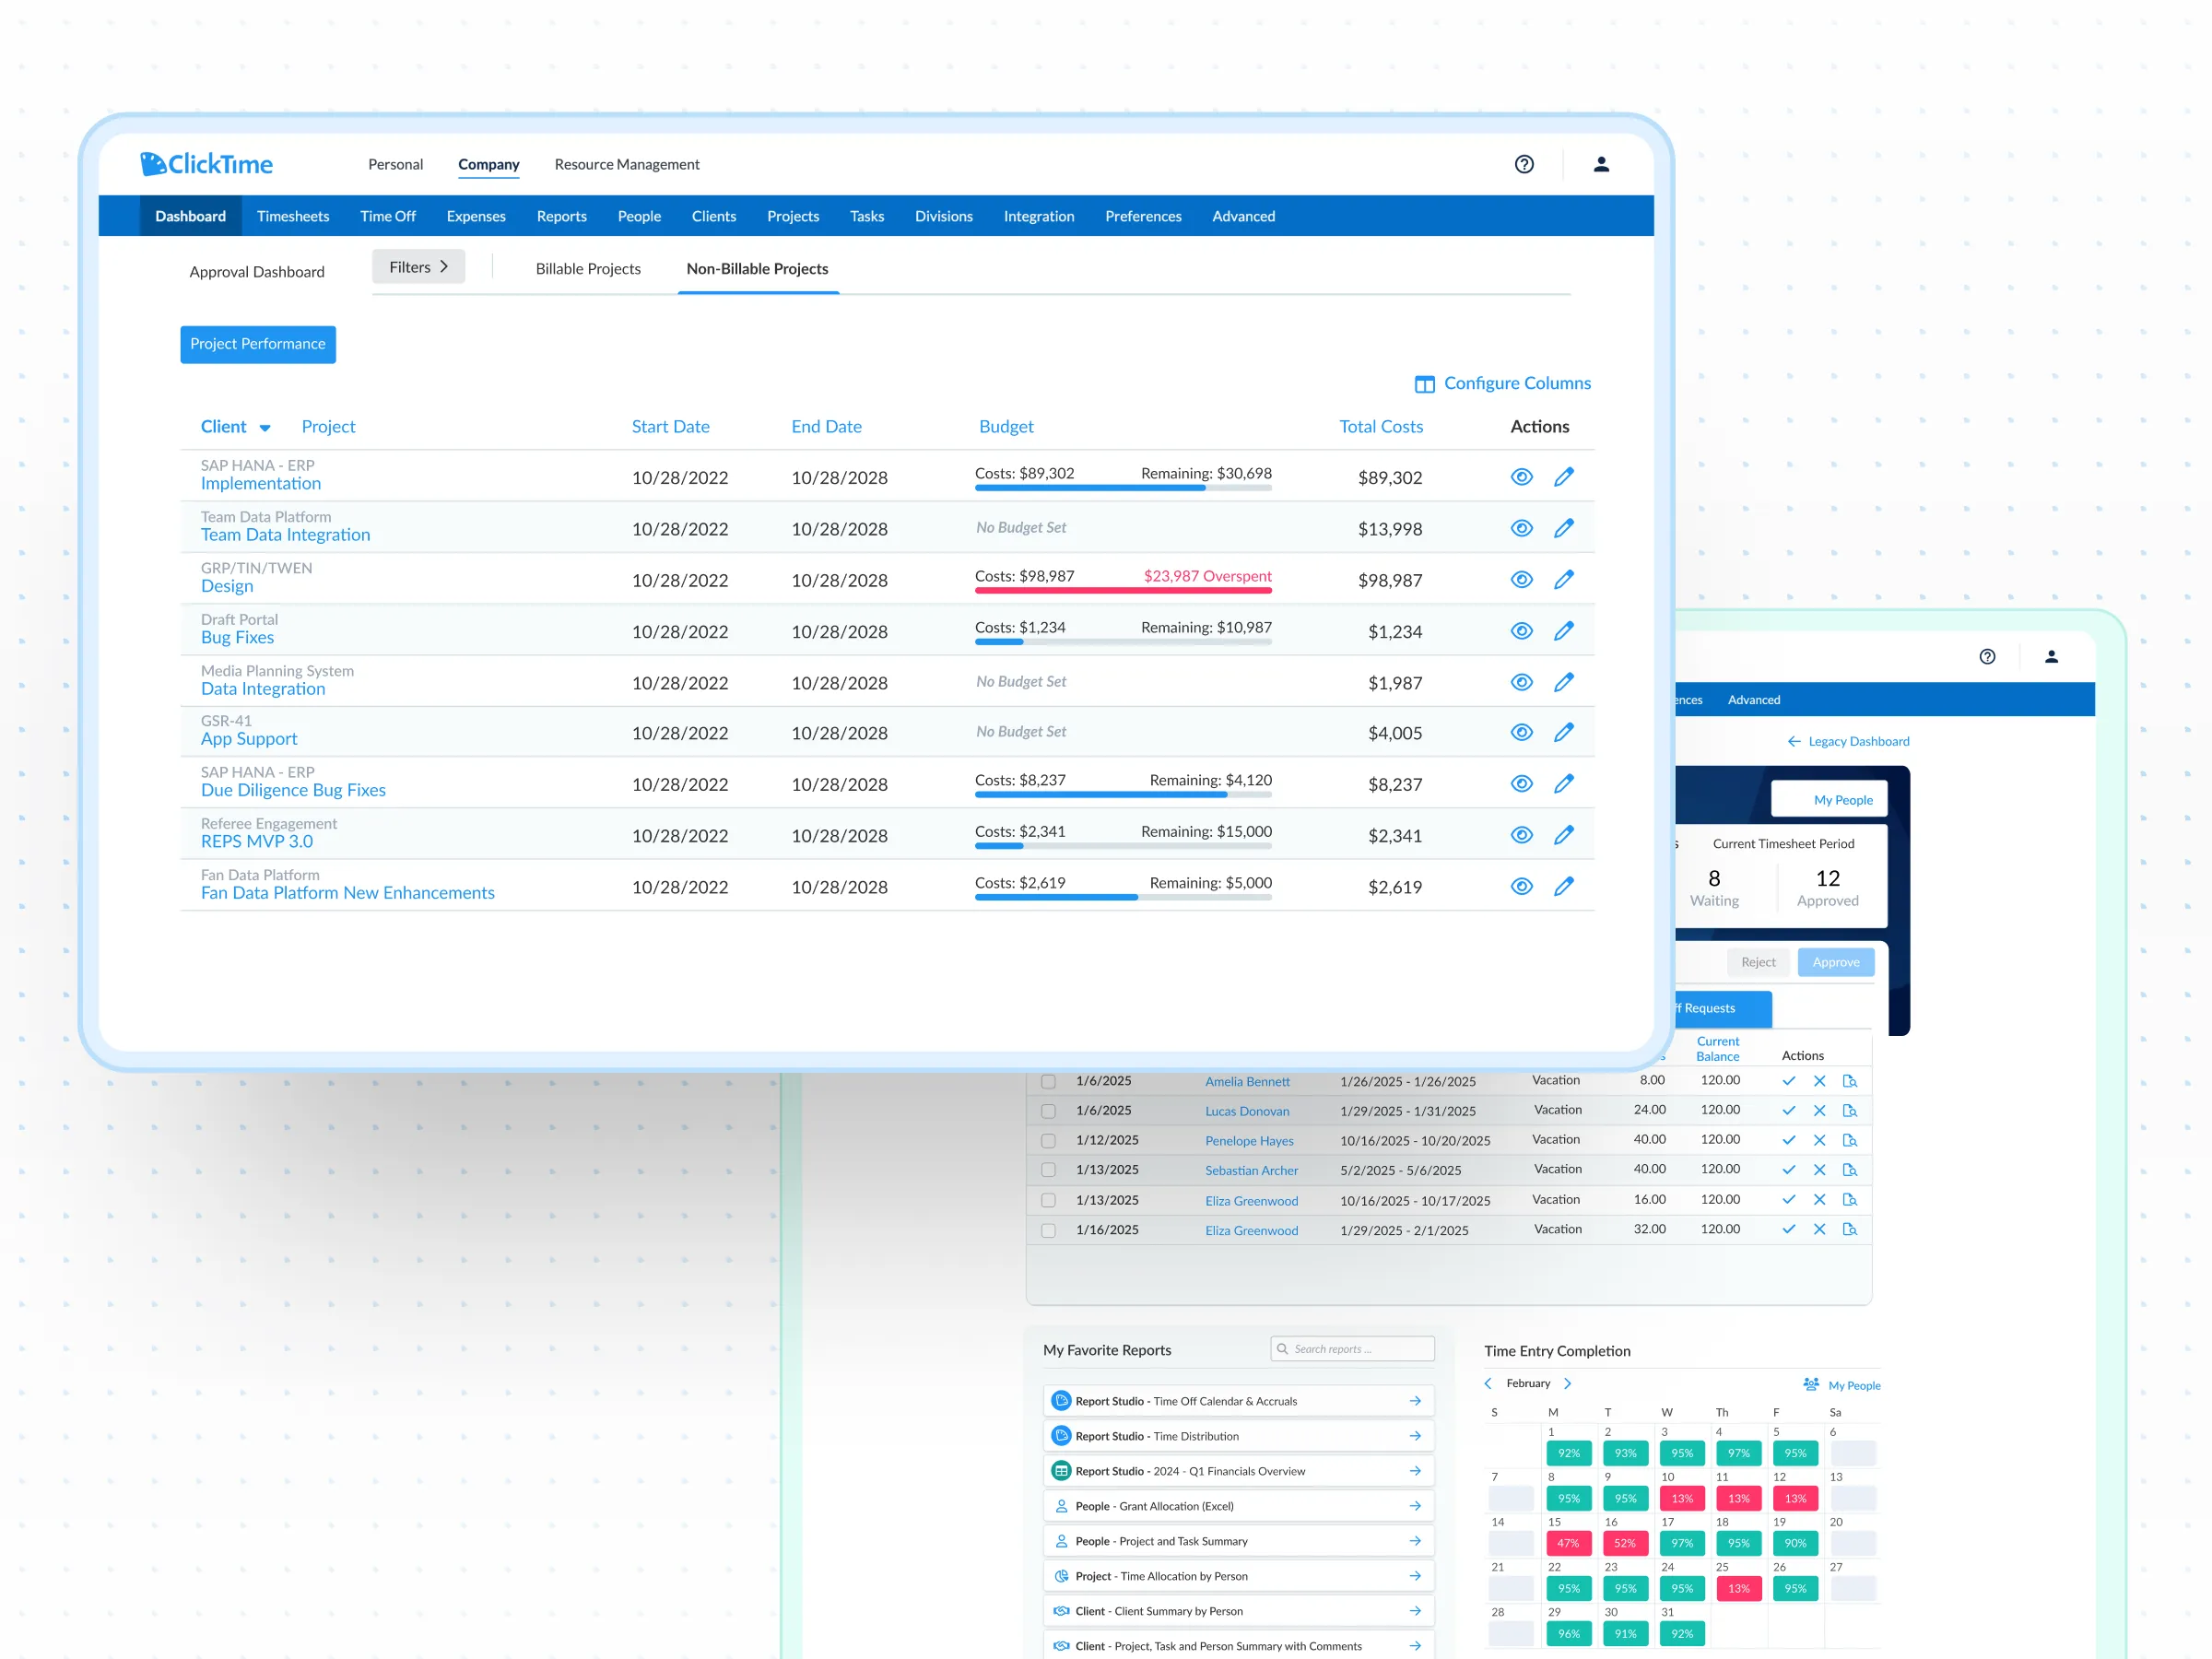
Task: Reject Lucas Donovan's vacation request X
Action: click(1819, 1111)
